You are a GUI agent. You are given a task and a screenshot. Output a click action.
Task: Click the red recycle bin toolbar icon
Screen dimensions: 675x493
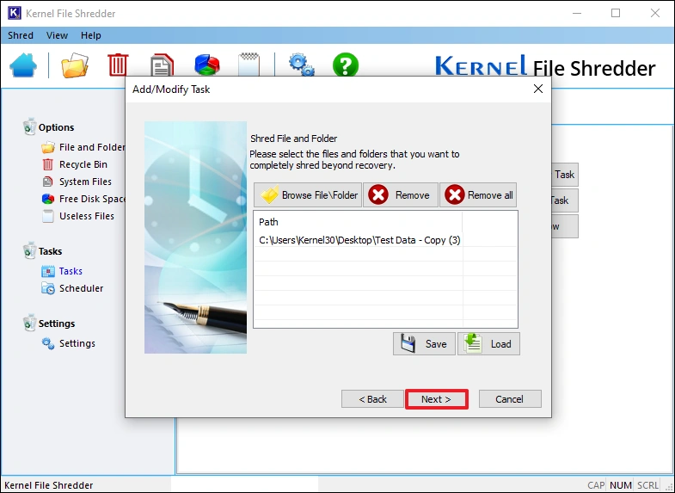point(118,65)
